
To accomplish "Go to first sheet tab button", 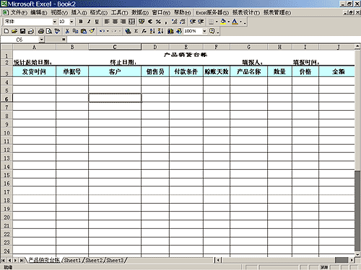I will click(4, 260).
